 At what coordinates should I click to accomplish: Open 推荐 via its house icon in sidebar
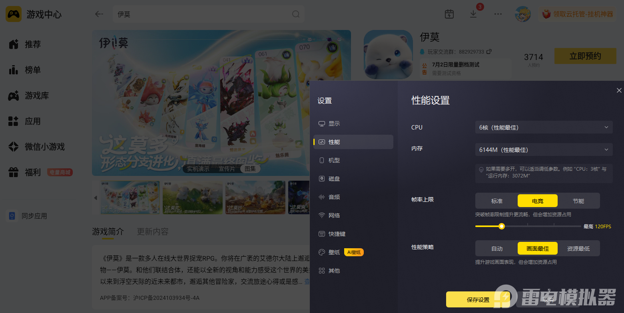(14, 44)
